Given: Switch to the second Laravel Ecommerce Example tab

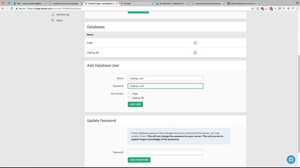Looking at the screenshot, I should click(x=208, y=3).
